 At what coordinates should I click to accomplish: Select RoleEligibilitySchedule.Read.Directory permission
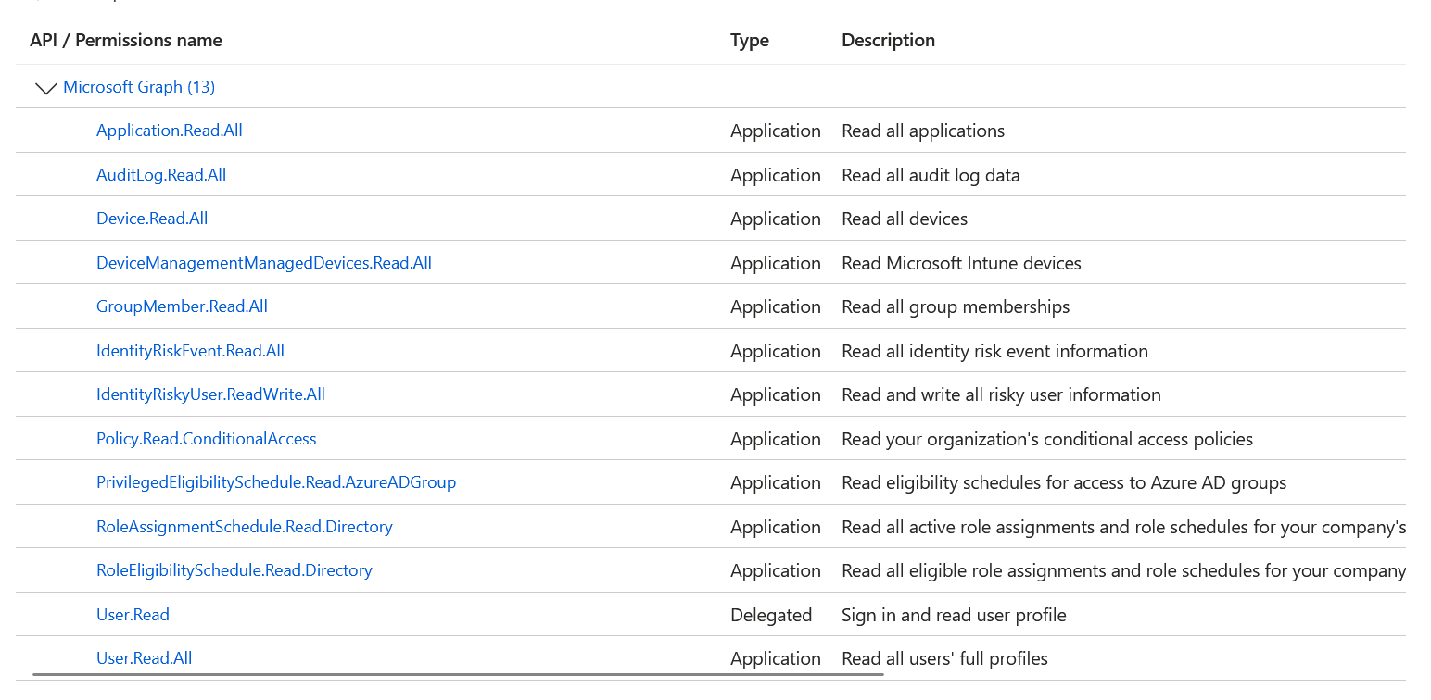point(234,570)
